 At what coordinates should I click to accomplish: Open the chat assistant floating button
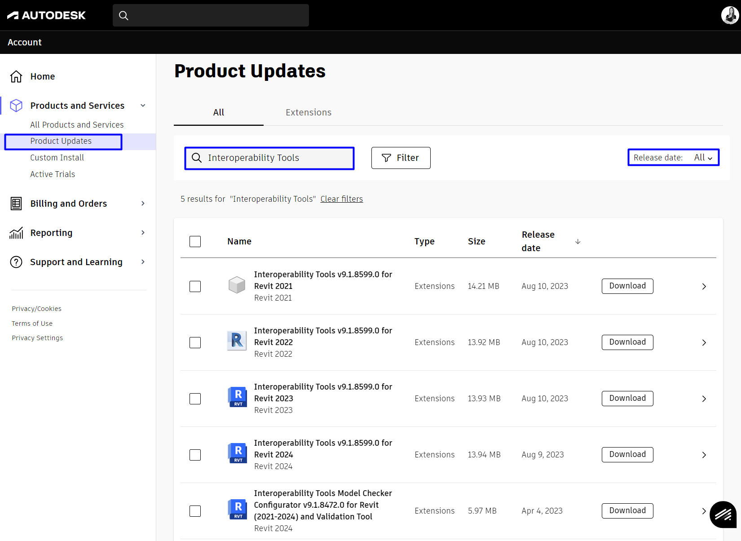coord(723,514)
